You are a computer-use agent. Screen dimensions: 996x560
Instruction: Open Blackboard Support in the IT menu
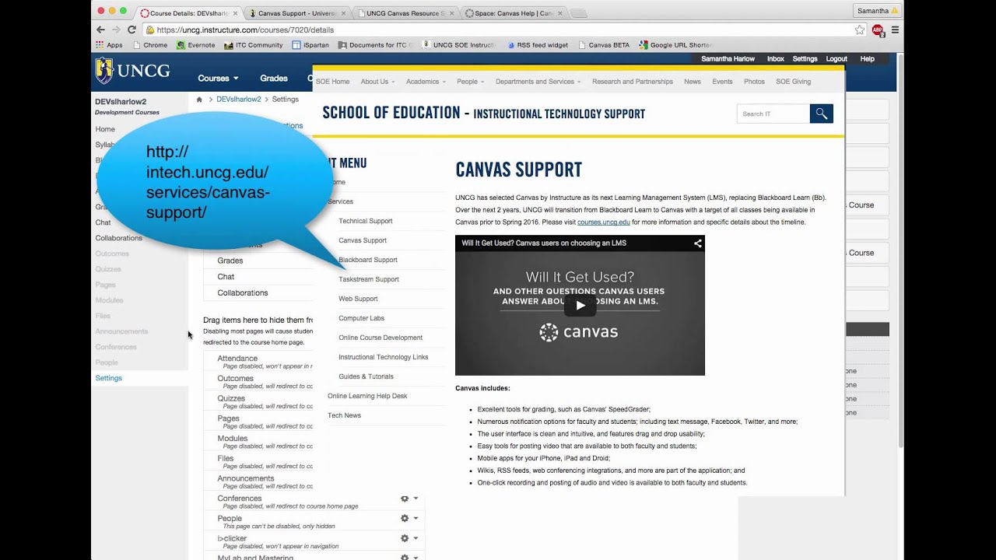pos(368,260)
